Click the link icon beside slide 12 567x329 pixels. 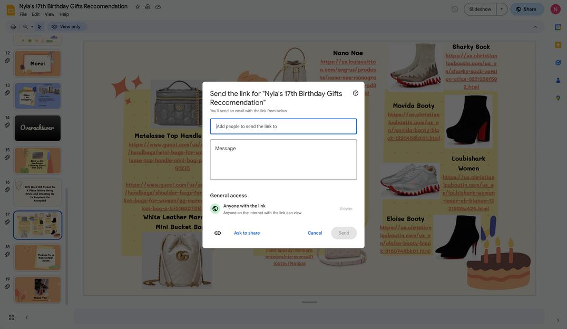point(7,61)
